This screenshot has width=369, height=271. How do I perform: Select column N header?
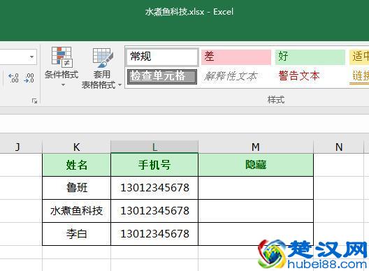click(x=339, y=147)
